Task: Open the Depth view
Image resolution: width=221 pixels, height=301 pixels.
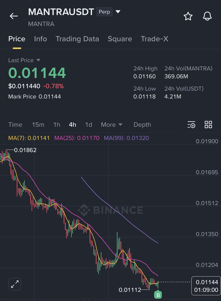Action: 142,125
